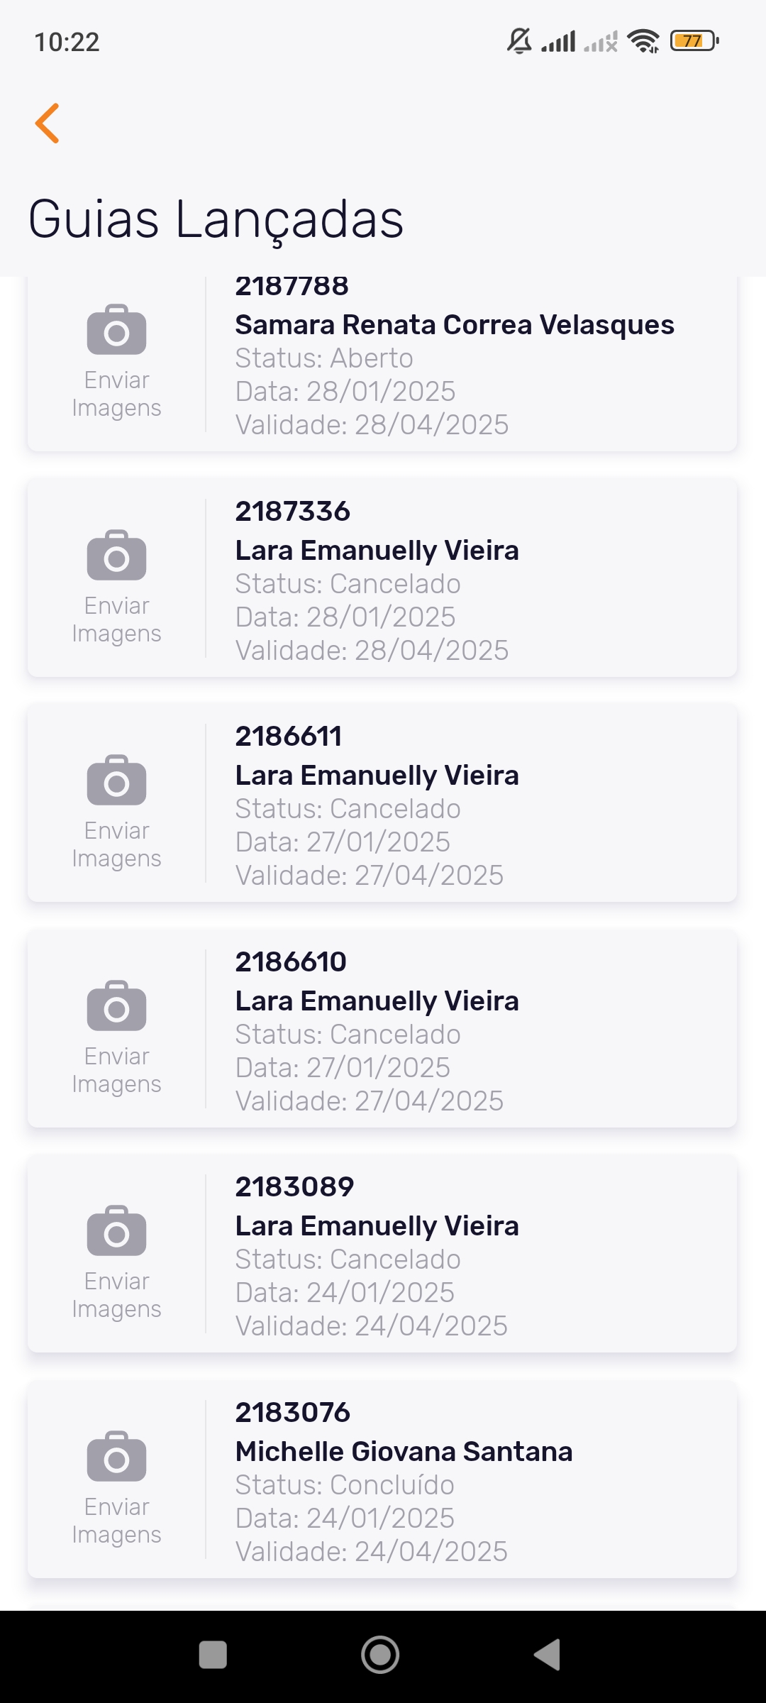Screen dimensions: 766x1703
Task: Tap the orange back arrow
Action: 48,123
